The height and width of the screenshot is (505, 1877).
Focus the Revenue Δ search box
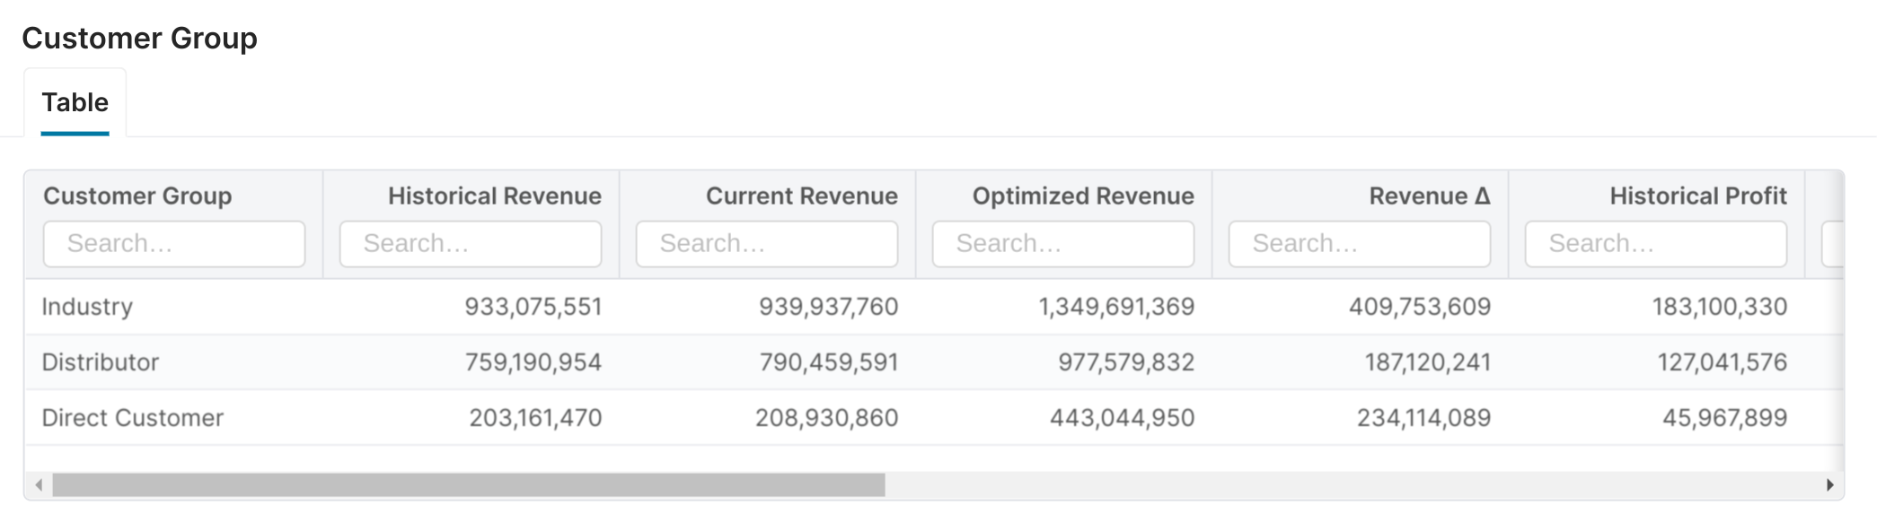(1360, 244)
